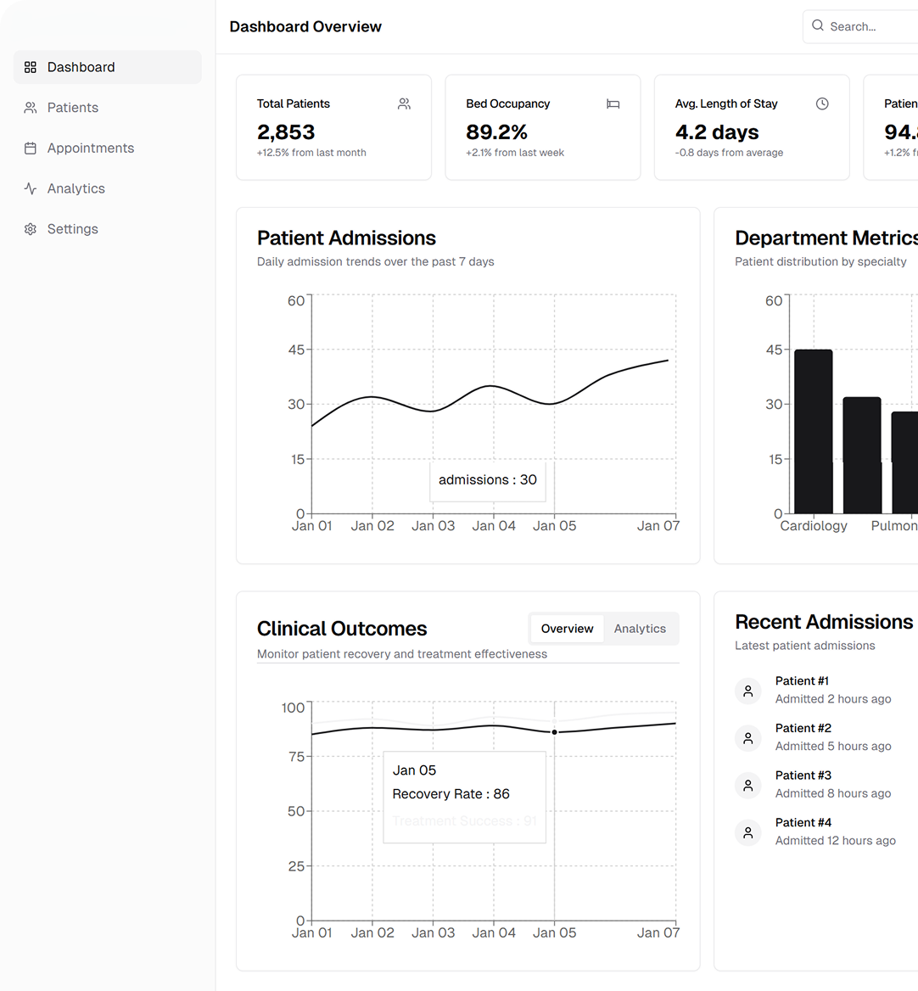Click the Cardiology bar in Department Metrics
Screen dimensions: 918x991
click(813, 431)
